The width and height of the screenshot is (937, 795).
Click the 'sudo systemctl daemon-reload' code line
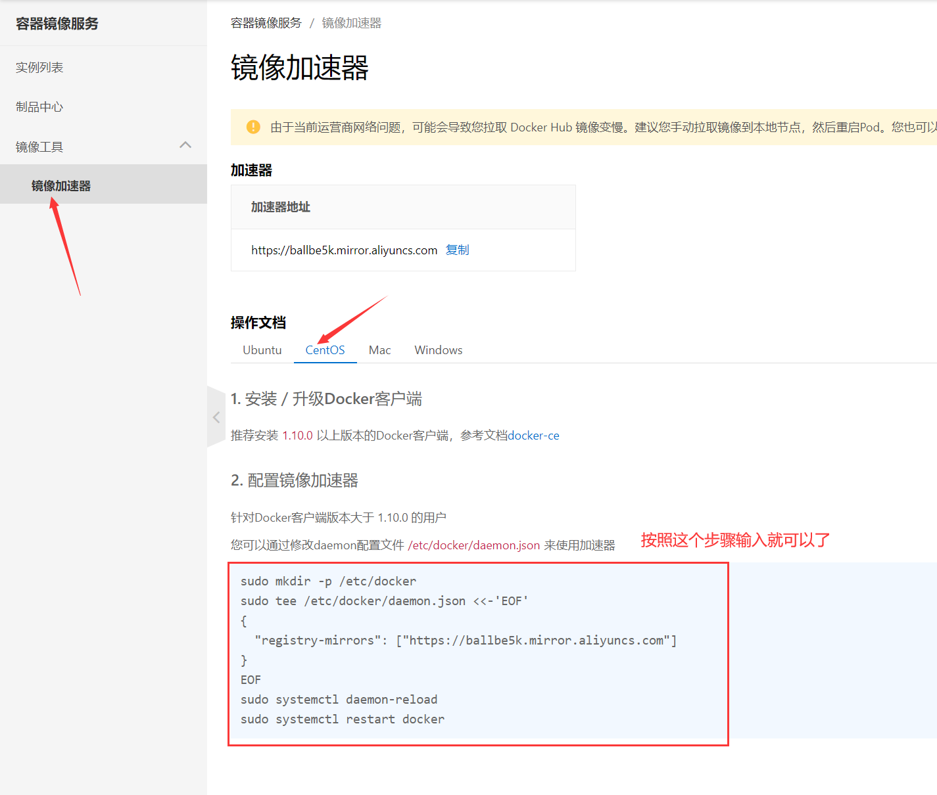click(x=339, y=700)
